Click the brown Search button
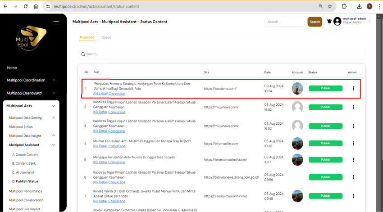Viewport: 383px width, 212px height. 315,22
